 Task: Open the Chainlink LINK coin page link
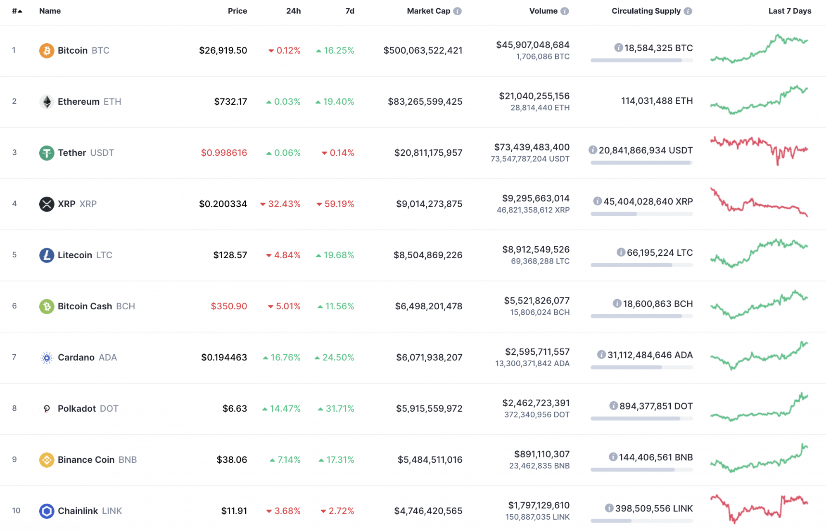click(x=90, y=511)
